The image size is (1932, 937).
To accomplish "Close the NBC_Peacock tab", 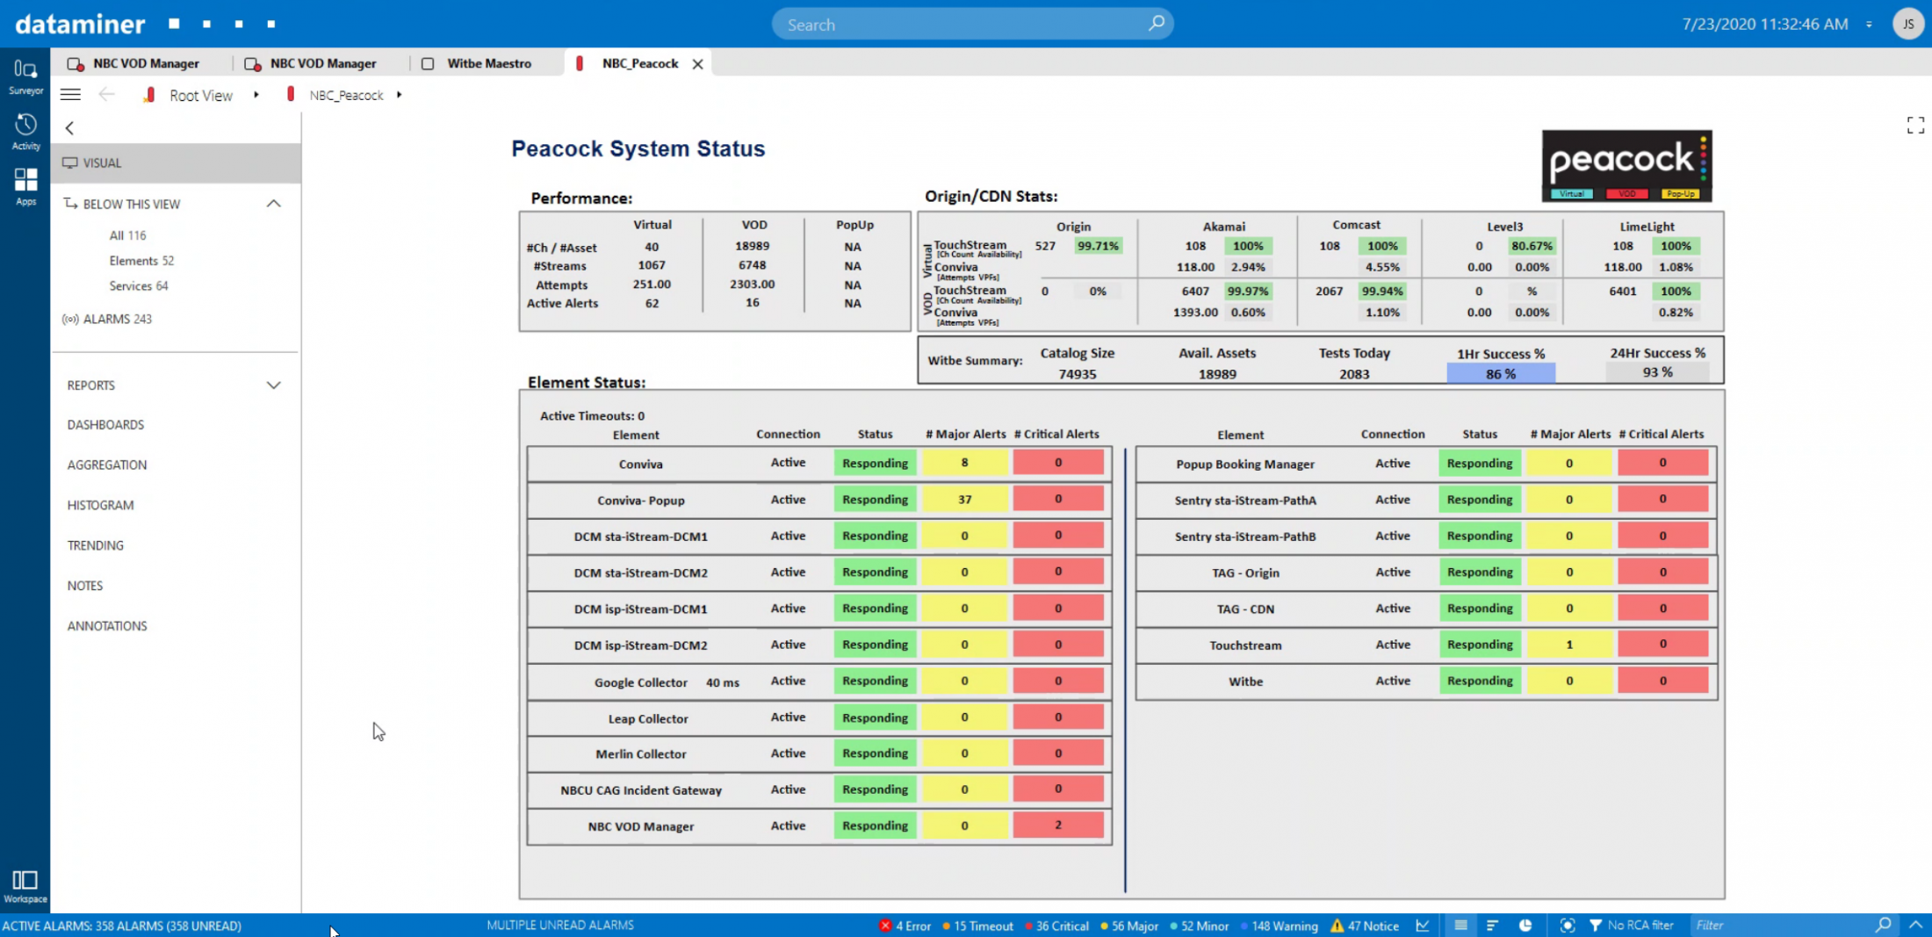I will click(x=697, y=64).
